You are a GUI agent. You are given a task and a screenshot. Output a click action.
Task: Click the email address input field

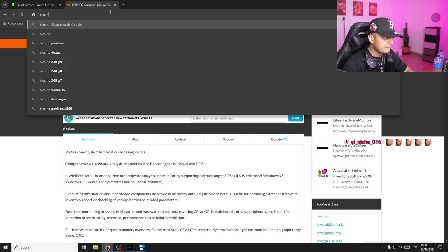238,118
